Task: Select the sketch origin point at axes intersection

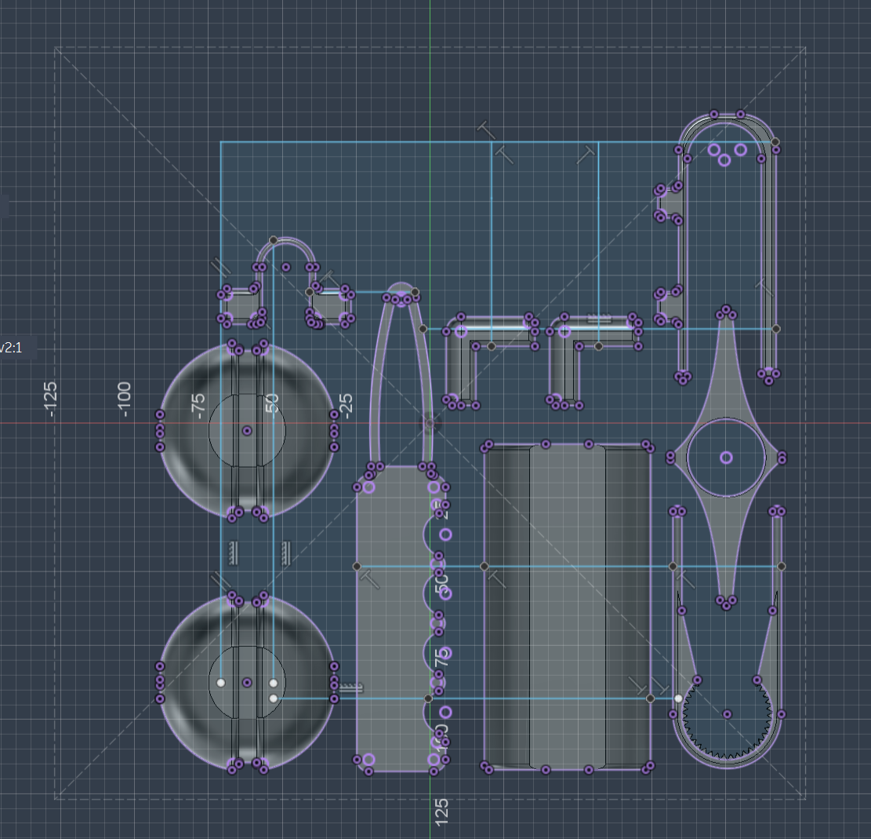Action: [430, 423]
